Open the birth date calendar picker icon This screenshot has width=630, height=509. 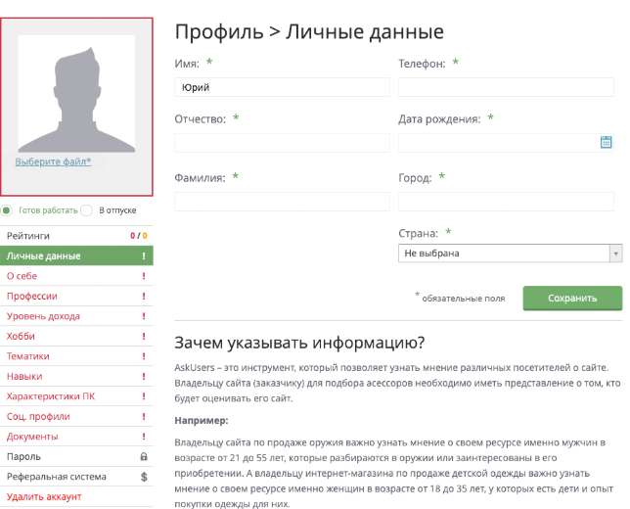pos(606,143)
